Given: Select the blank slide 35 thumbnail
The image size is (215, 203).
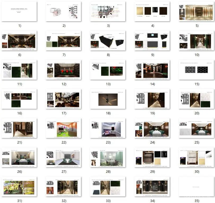Looking at the screenshot, I should click(x=196, y=187).
